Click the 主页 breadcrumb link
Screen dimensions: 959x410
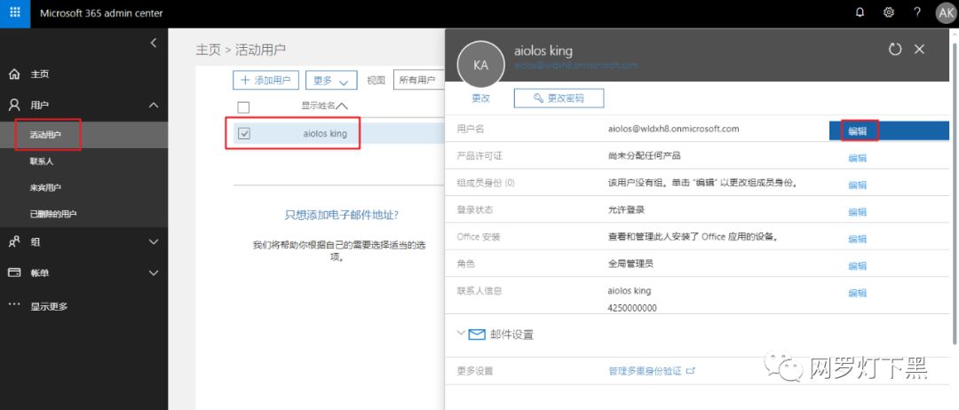pos(208,50)
